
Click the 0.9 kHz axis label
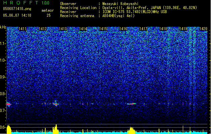coord(3,77)
